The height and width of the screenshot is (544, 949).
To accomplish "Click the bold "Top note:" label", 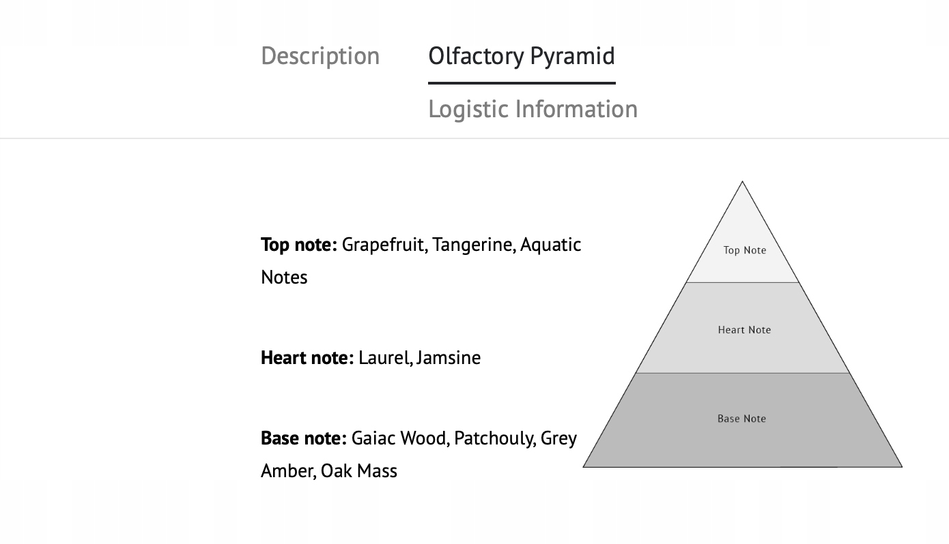I will pos(299,245).
